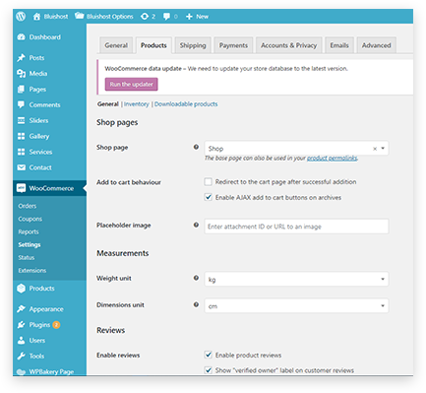
Task: Open Plugins from sidebar plug icon
Action: tap(21, 325)
